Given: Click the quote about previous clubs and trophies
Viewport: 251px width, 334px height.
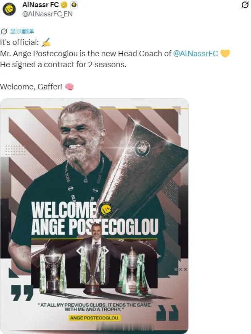Looking at the screenshot, I should pos(94,307).
